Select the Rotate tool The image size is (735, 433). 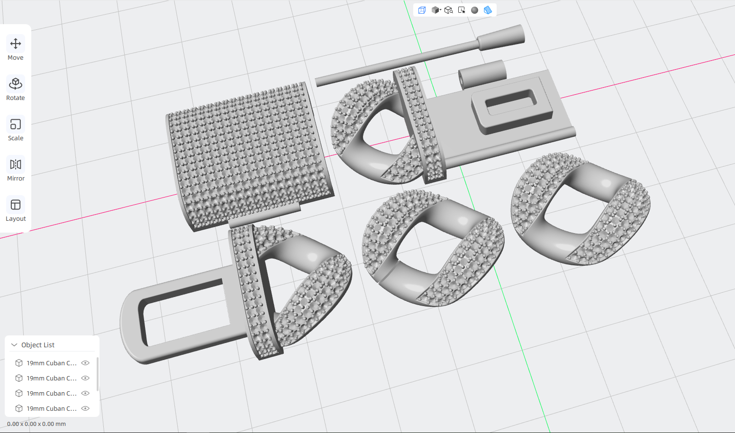pos(16,89)
